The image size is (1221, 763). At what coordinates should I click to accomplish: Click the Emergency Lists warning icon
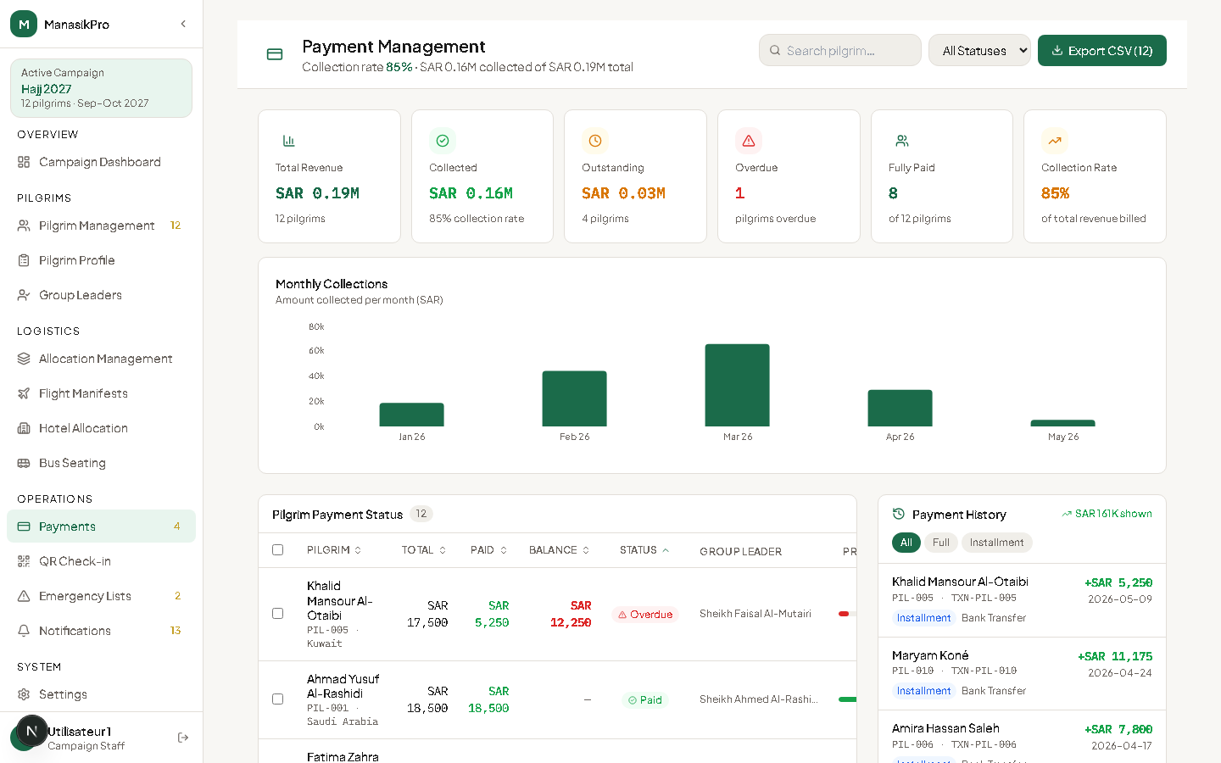(24, 596)
